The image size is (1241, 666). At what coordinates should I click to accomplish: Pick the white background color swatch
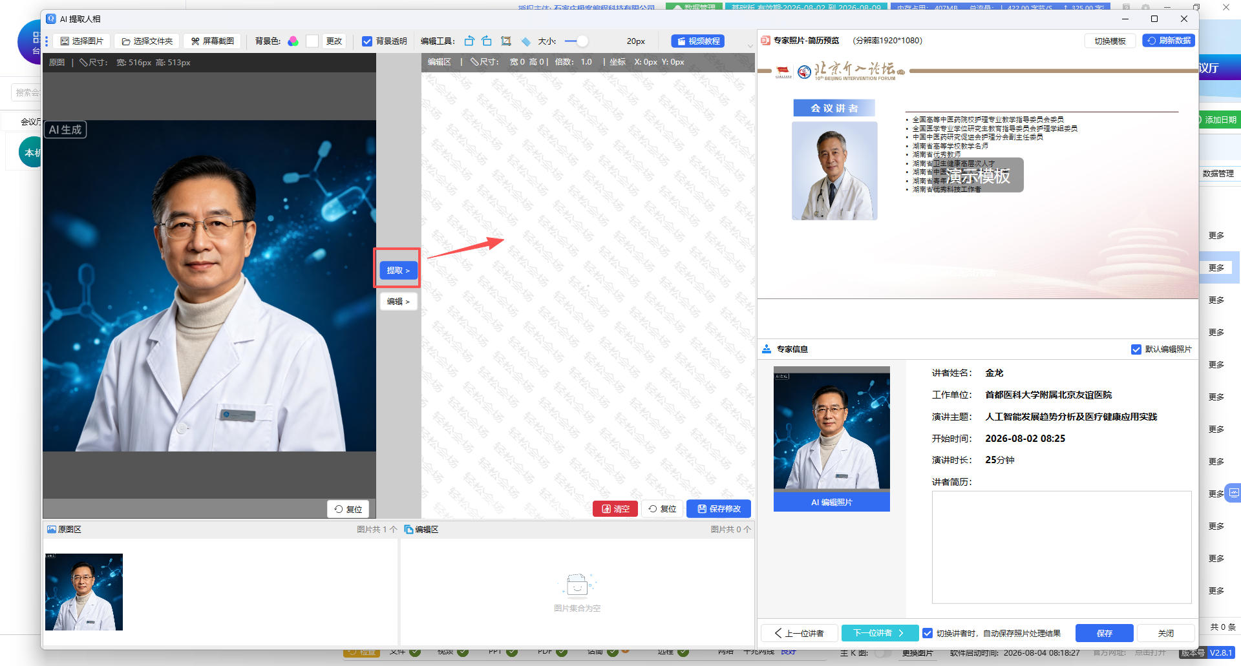click(312, 41)
